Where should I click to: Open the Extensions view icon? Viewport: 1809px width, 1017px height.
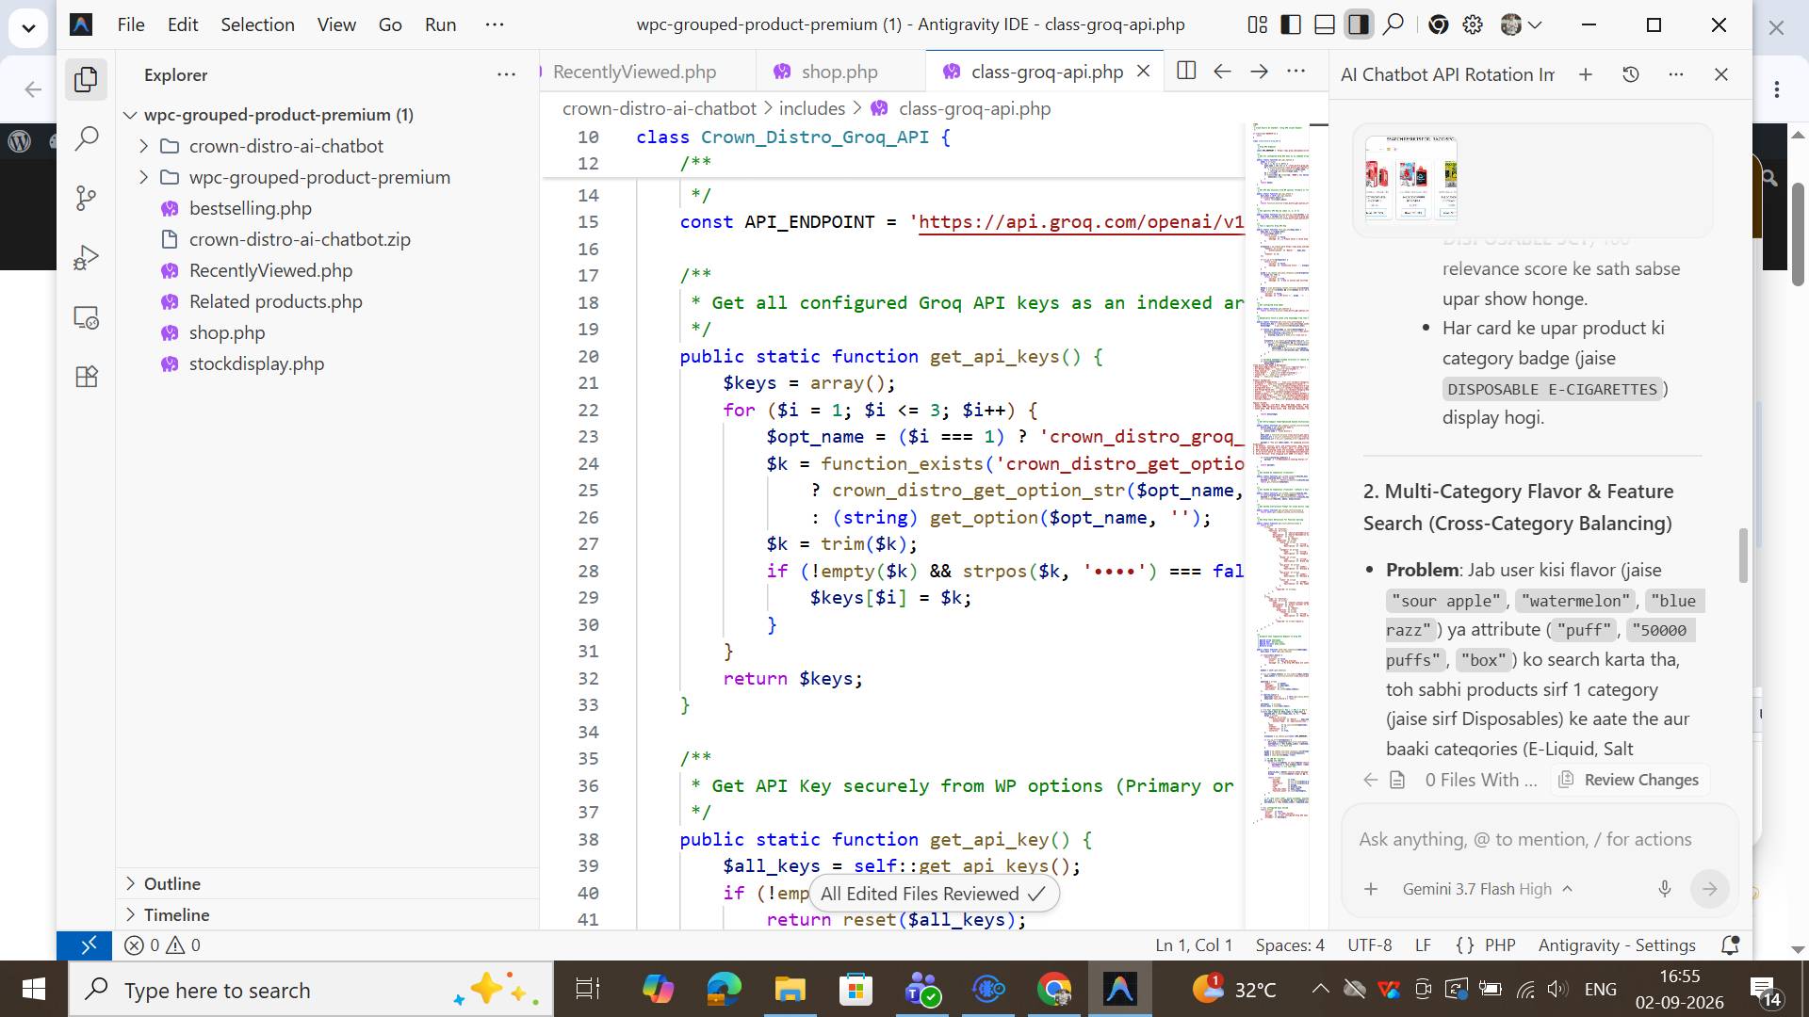pyautogui.click(x=86, y=377)
